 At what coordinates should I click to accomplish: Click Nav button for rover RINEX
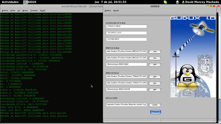[155, 83]
